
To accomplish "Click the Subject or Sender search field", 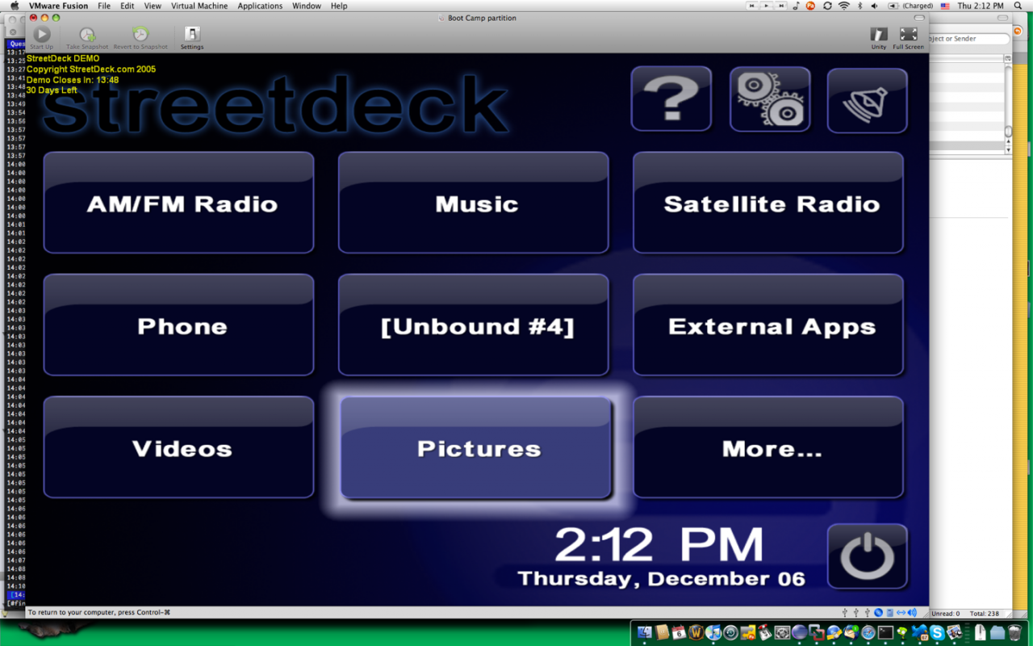I will click(x=968, y=38).
